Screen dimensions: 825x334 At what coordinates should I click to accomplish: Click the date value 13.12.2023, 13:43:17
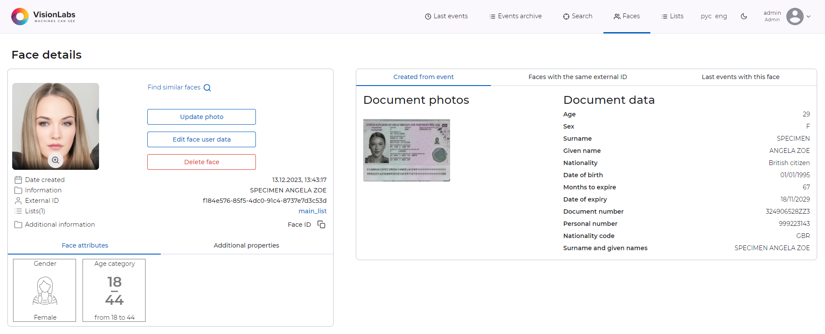[299, 180]
